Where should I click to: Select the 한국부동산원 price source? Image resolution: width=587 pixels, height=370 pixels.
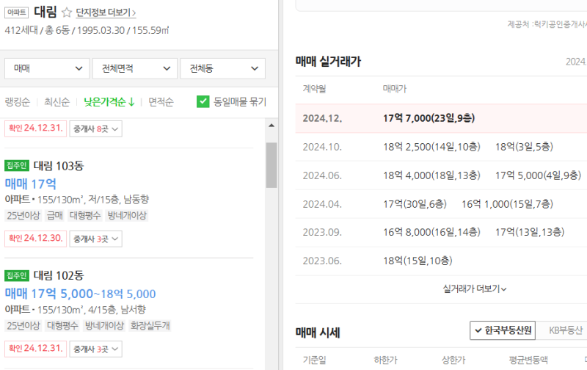503,330
